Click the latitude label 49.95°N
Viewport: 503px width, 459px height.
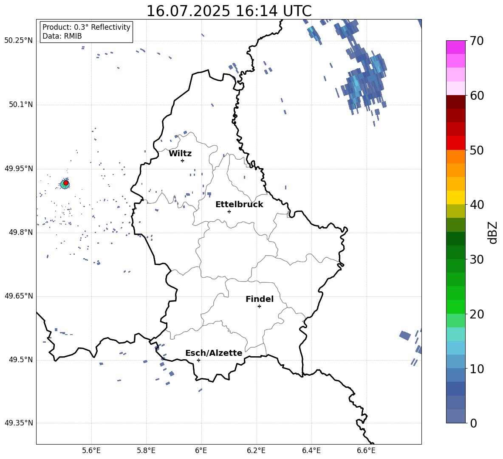pos(19,169)
